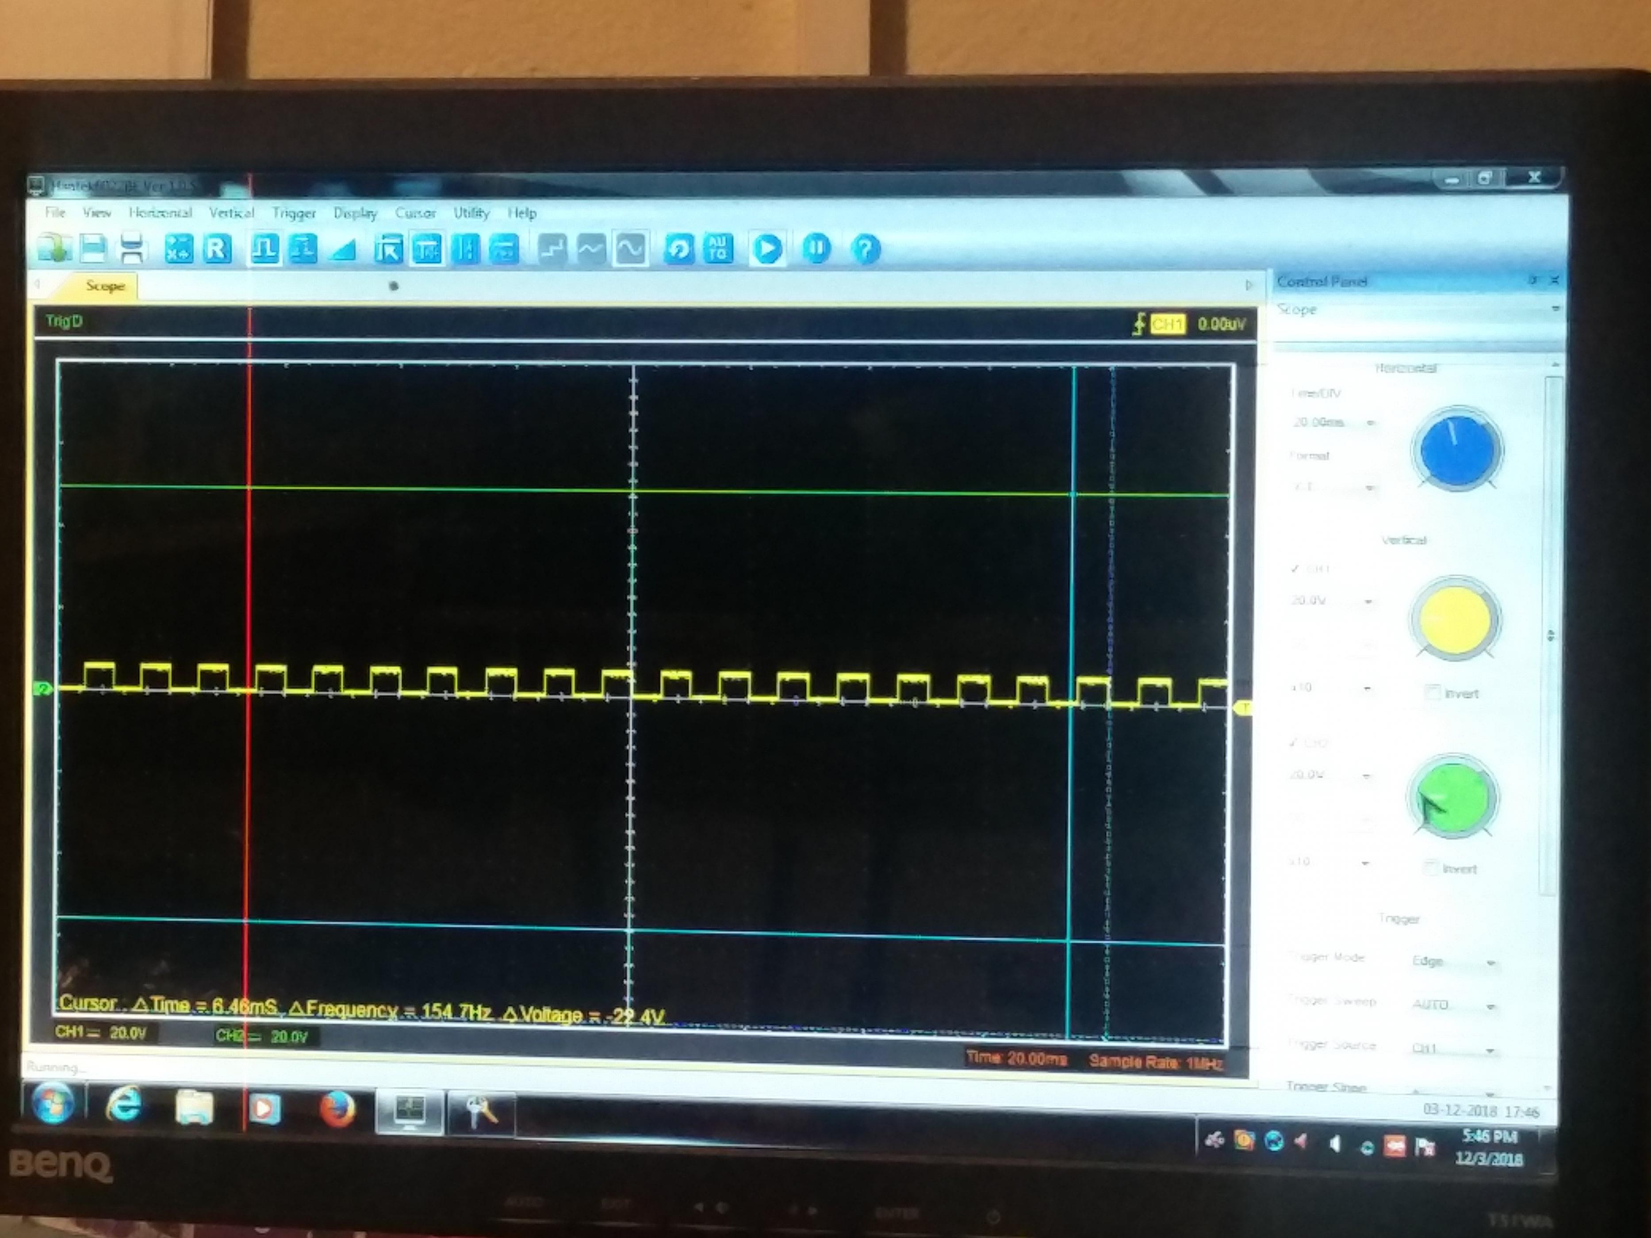This screenshot has height=1238, width=1651.
Task: Click the blue Run play icon
Action: (767, 248)
